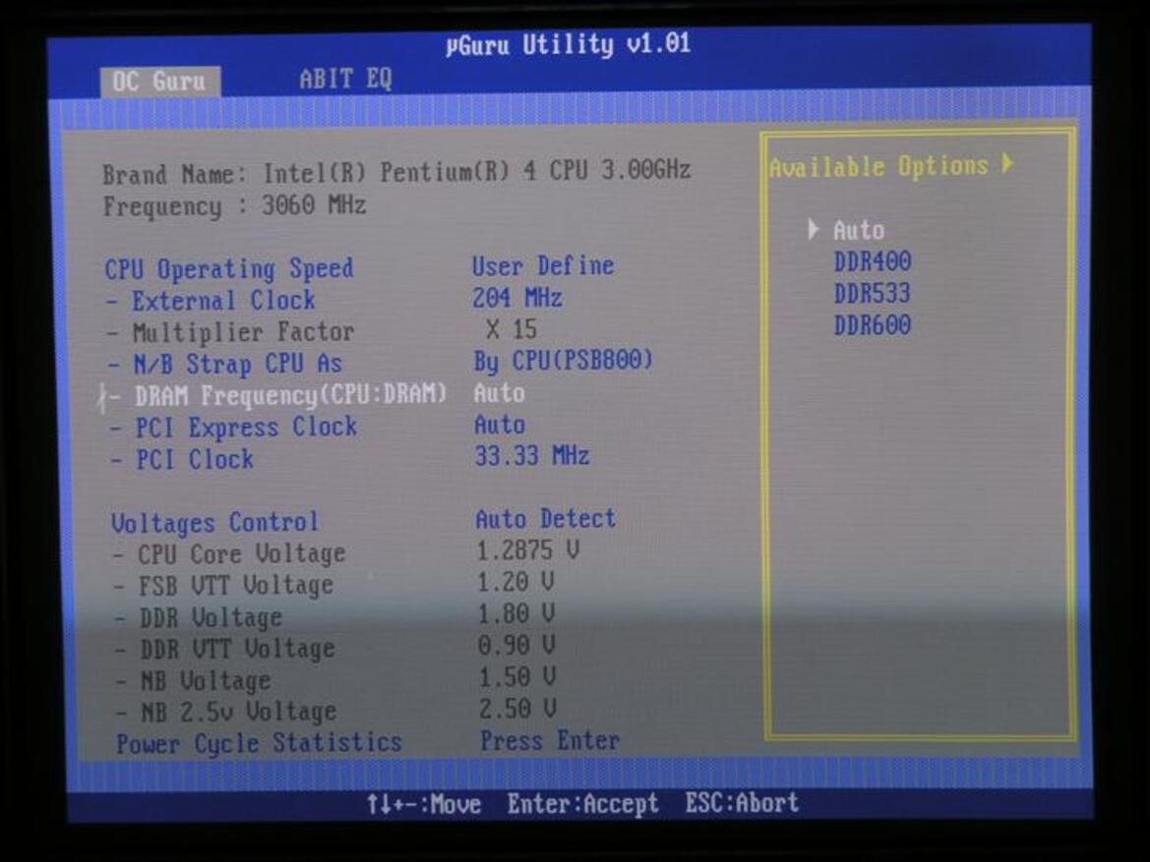Change the 33.33 MHz value

532,456
